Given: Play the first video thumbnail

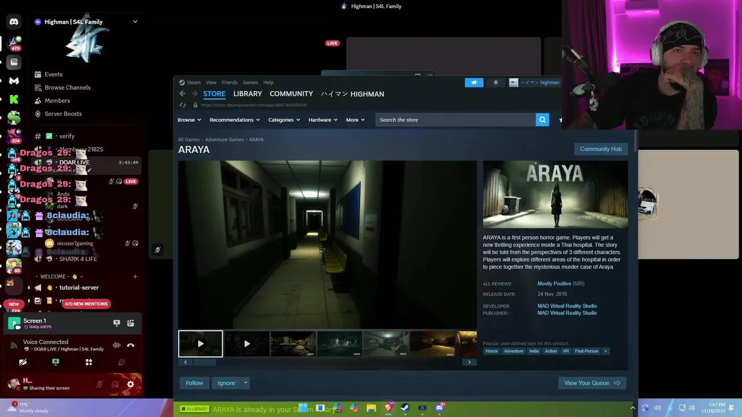Looking at the screenshot, I should [x=200, y=343].
